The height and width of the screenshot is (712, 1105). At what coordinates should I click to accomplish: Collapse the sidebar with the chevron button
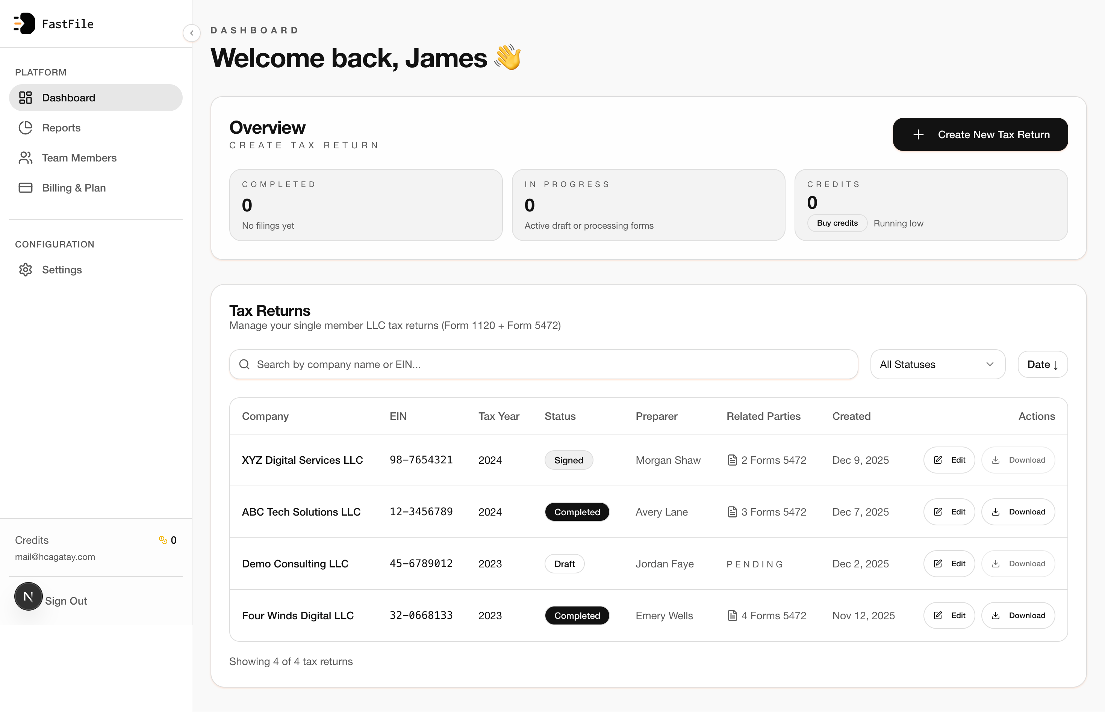(x=192, y=33)
